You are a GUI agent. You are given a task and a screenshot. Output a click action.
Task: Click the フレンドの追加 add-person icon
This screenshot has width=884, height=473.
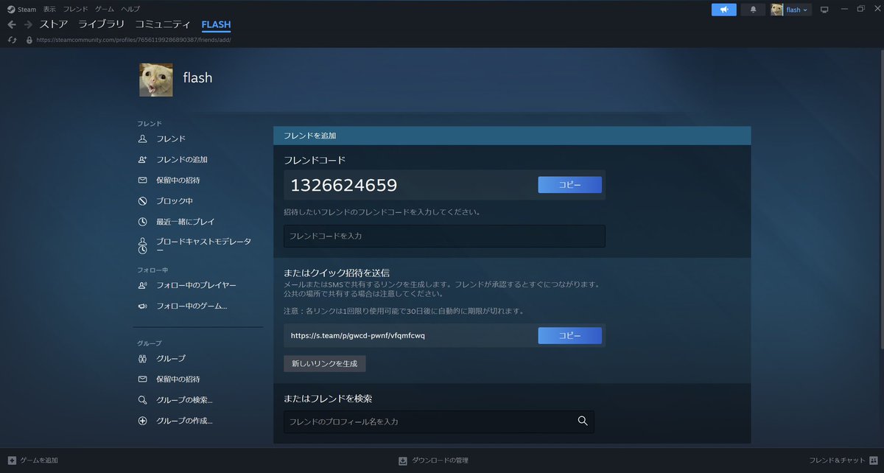tap(142, 159)
